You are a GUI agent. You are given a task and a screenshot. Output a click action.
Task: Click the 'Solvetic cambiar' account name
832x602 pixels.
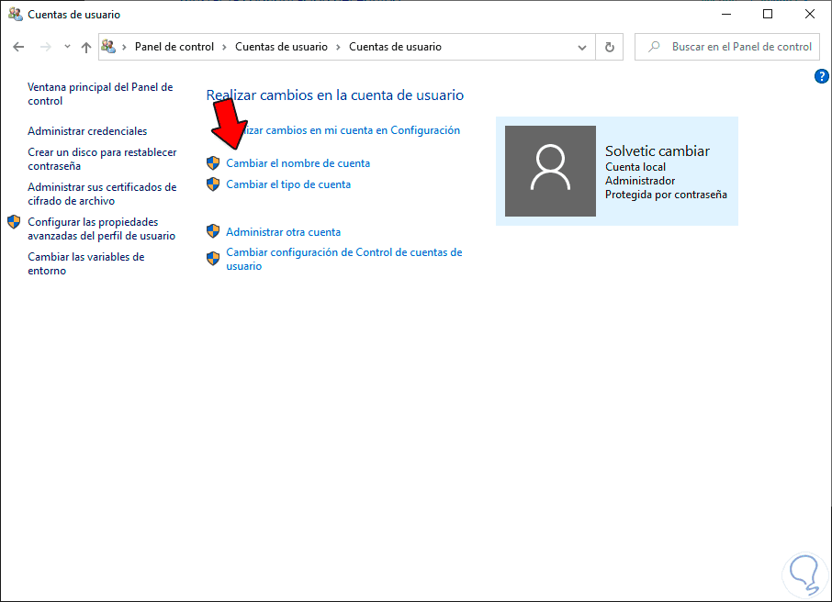pos(658,151)
